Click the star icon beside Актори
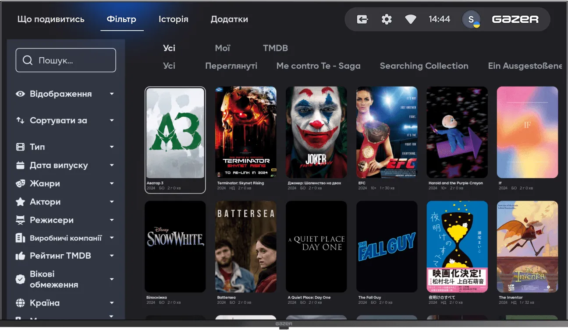568x330 pixels. (x=20, y=202)
